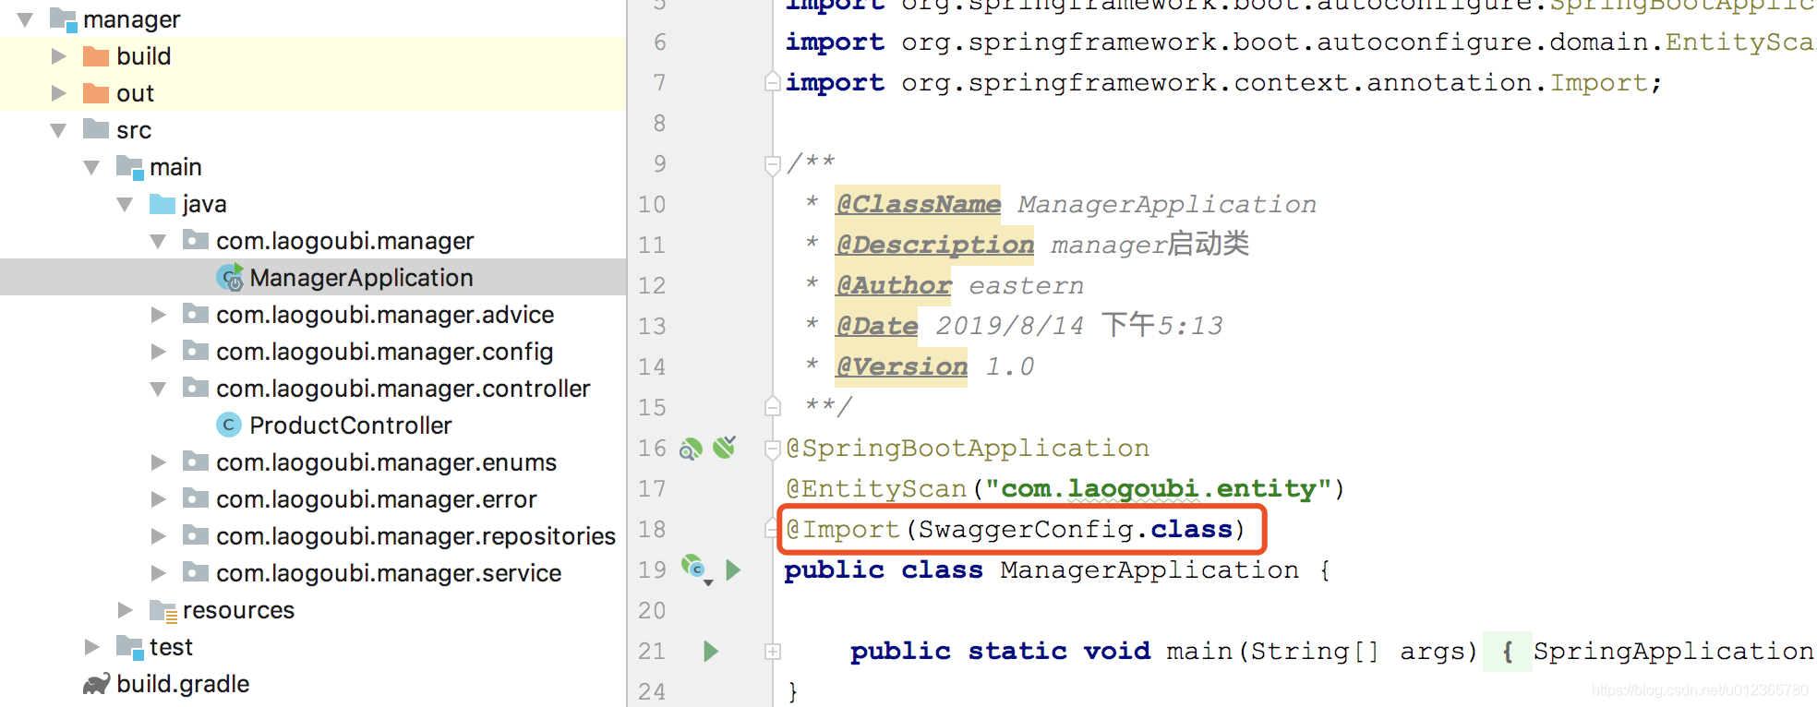Click the main folder icon
The height and width of the screenshot is (707, 1817).
click(x=130, y=167)
